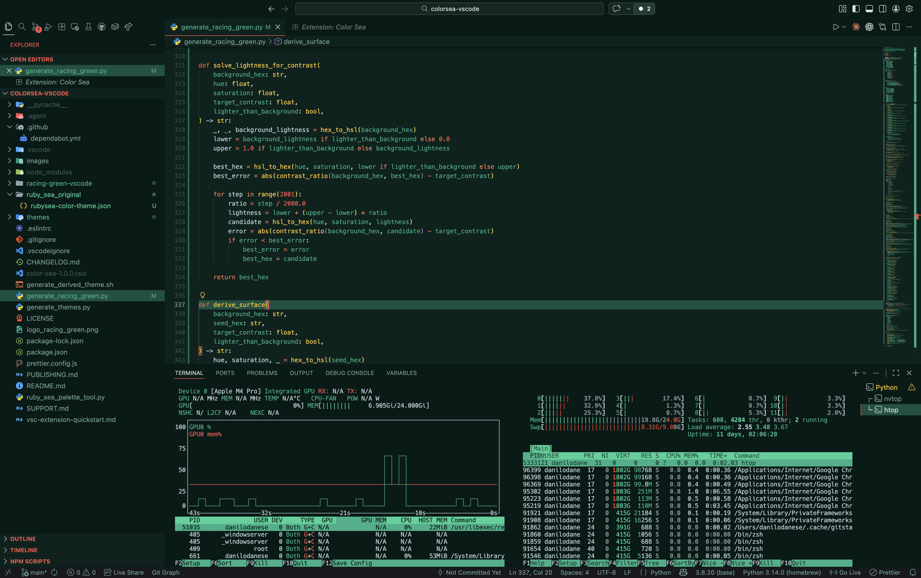The width and height of the screenshot is (921, 578).
Task: Open Source Control view with badge
Action: click(x=35, y=27)
